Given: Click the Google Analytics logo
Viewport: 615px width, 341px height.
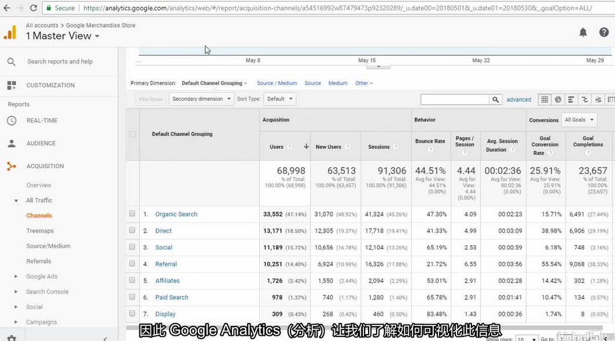Looking at the screenshot, I should pos(10,32).
